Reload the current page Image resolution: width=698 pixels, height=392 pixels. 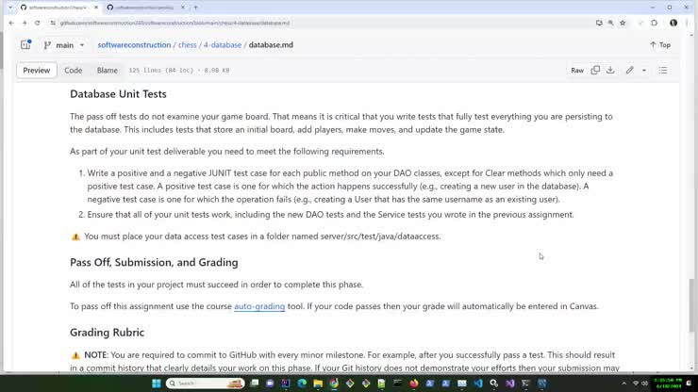(38, 23)
